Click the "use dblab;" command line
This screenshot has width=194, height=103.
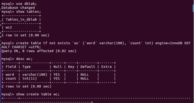click(x=19, y=4)
